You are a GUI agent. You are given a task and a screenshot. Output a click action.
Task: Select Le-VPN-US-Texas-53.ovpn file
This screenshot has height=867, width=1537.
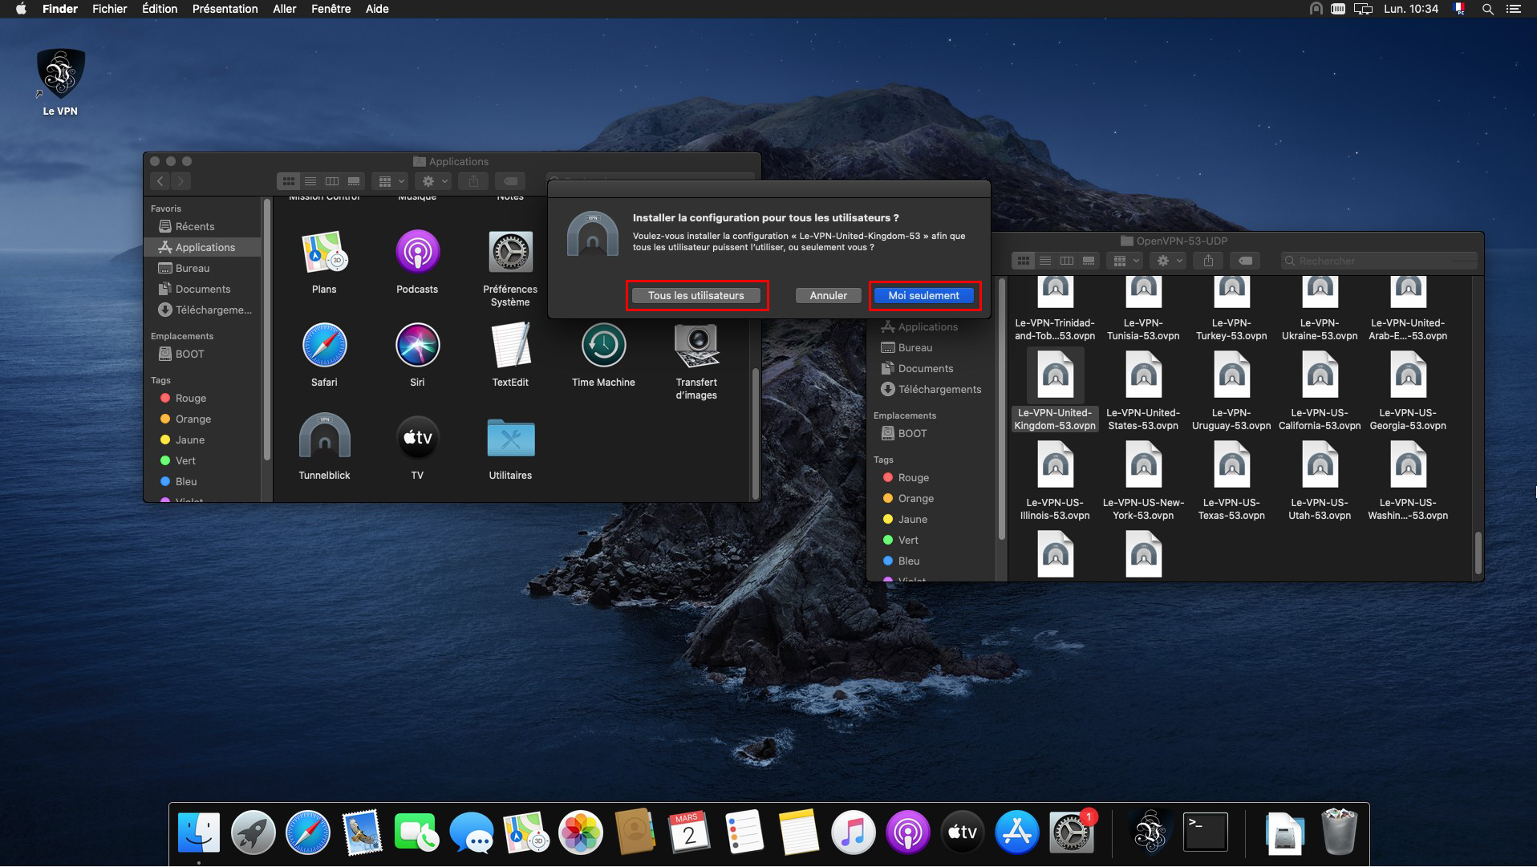pos(1231,480)
